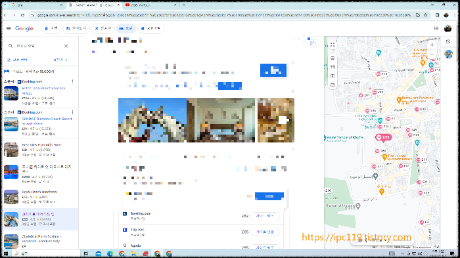
Task: Open the camel photo in hotel gallery
Action: pyautogui.click(x=152, y=120)
